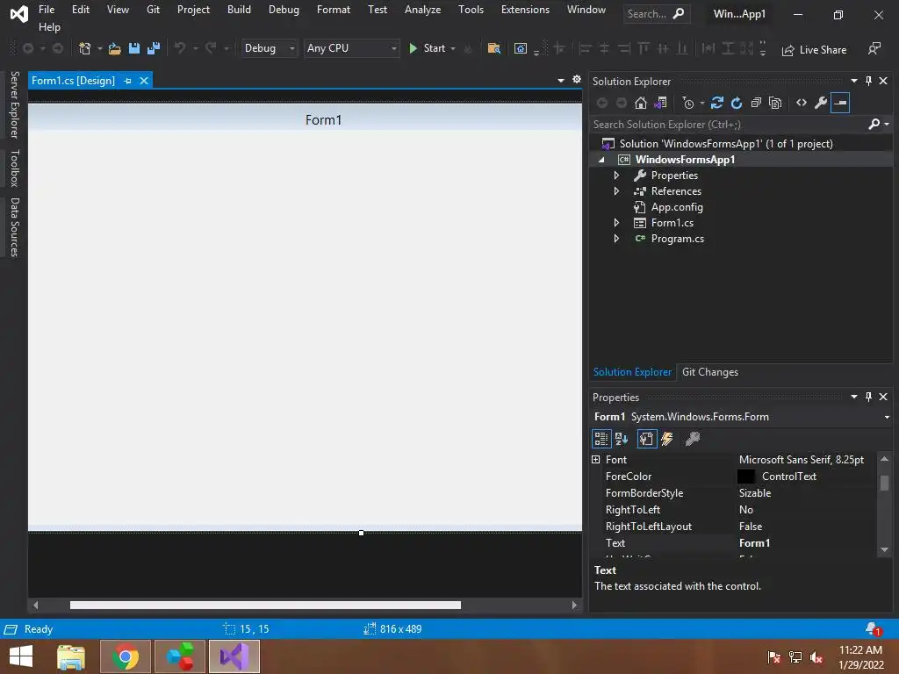The height and width of the screenshot is (674, 899).
Task: Click Sync with Active Document icon
Action: pyautogui.click(x=717, y=104)
